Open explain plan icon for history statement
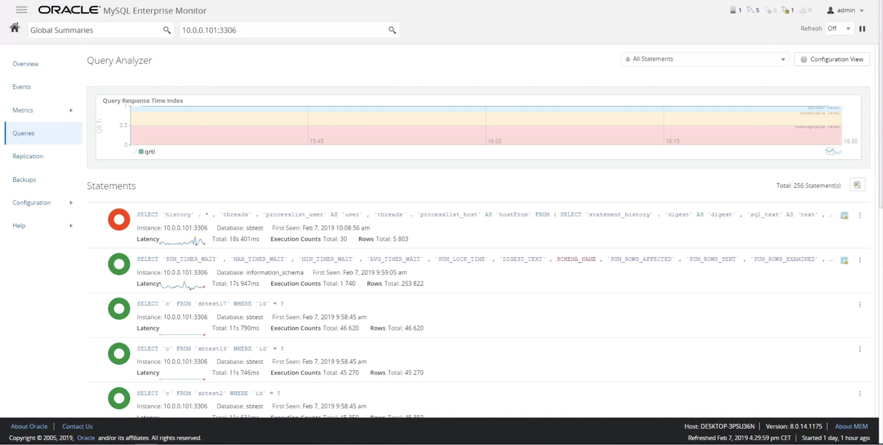This screenshot has width=883, height=445. point(844,215)
